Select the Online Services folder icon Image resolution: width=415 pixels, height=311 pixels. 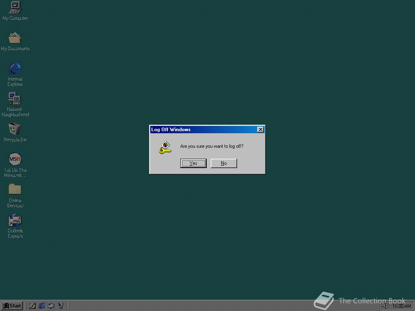[15, 196]
